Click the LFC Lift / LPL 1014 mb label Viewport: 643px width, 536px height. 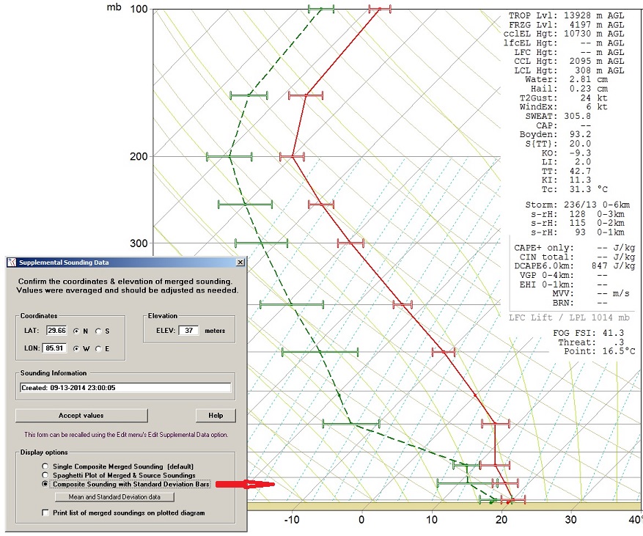tap(569, 317)
